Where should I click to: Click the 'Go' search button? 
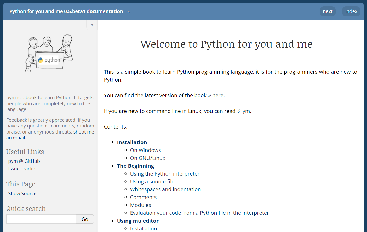pyautogui.click(x=85, y=219)
